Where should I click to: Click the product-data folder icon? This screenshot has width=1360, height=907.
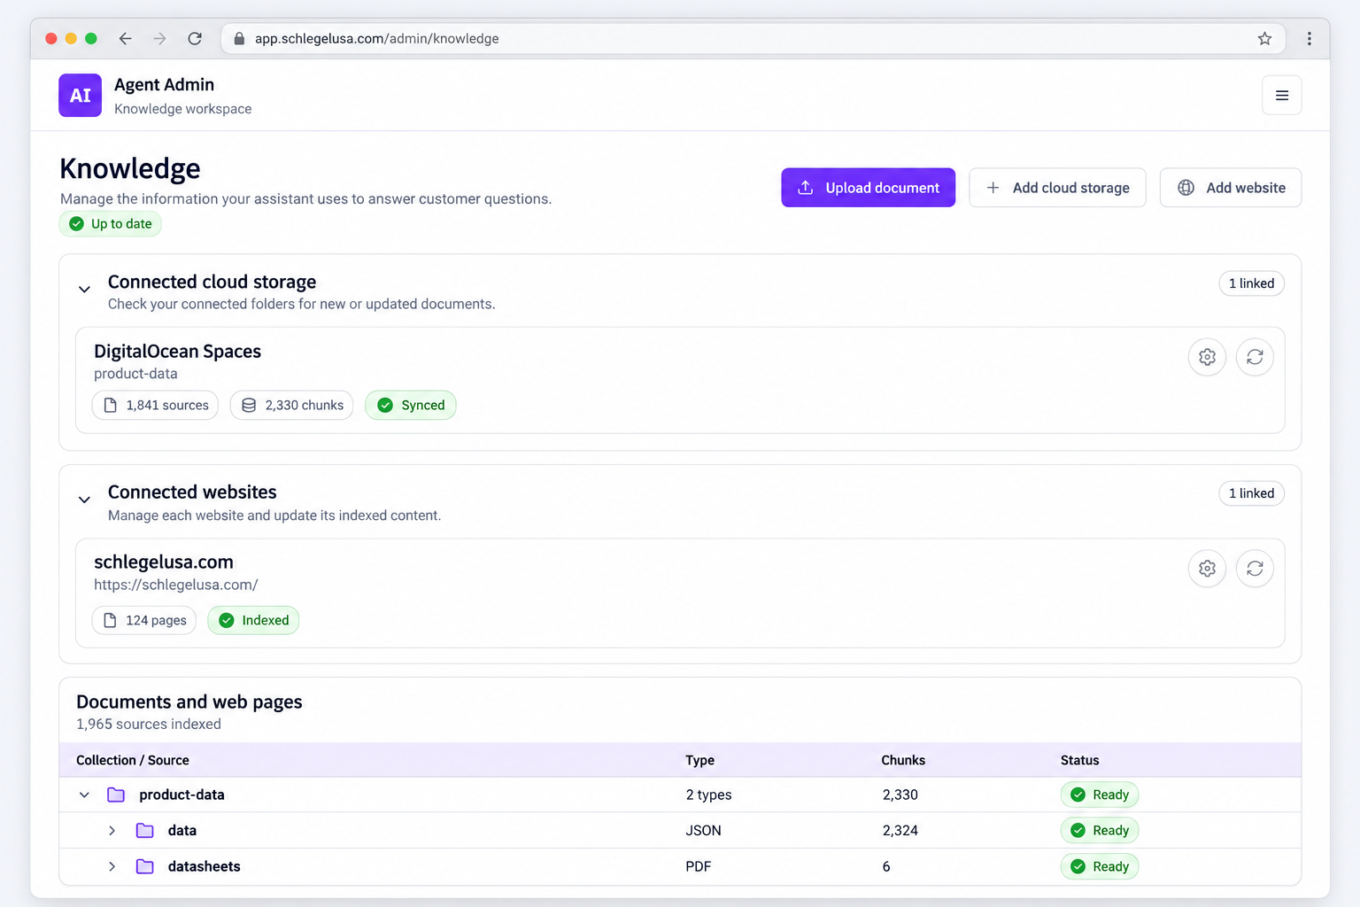[116, 795]
